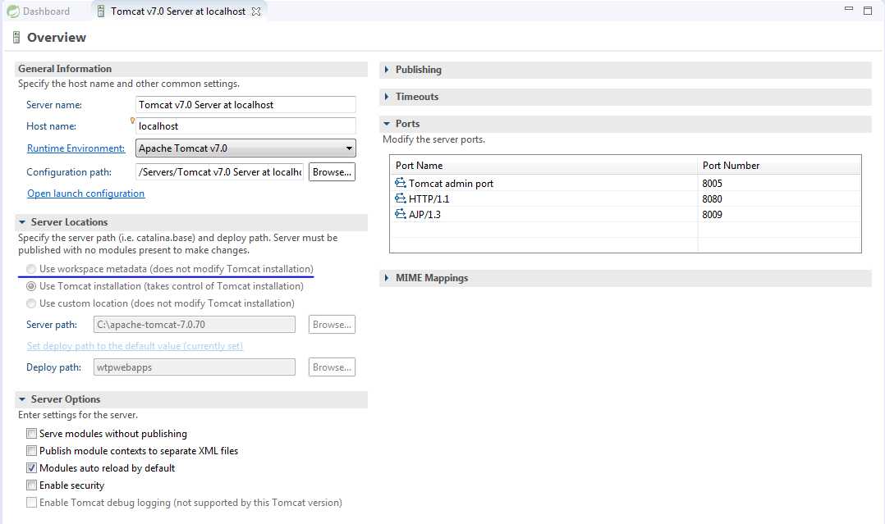This screenshot has height=524, width=885.
Task: Click the Overview heading server icon
Action: point(16,37)
